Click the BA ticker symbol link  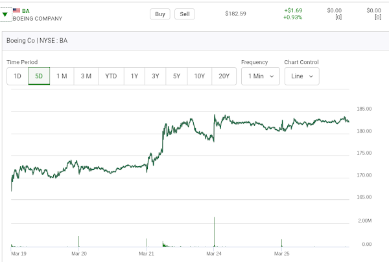point(26,10)
